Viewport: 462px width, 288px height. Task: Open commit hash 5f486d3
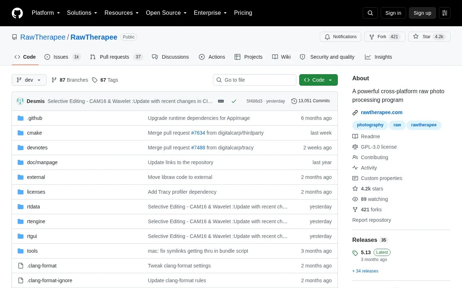click(x=254, y=101)
